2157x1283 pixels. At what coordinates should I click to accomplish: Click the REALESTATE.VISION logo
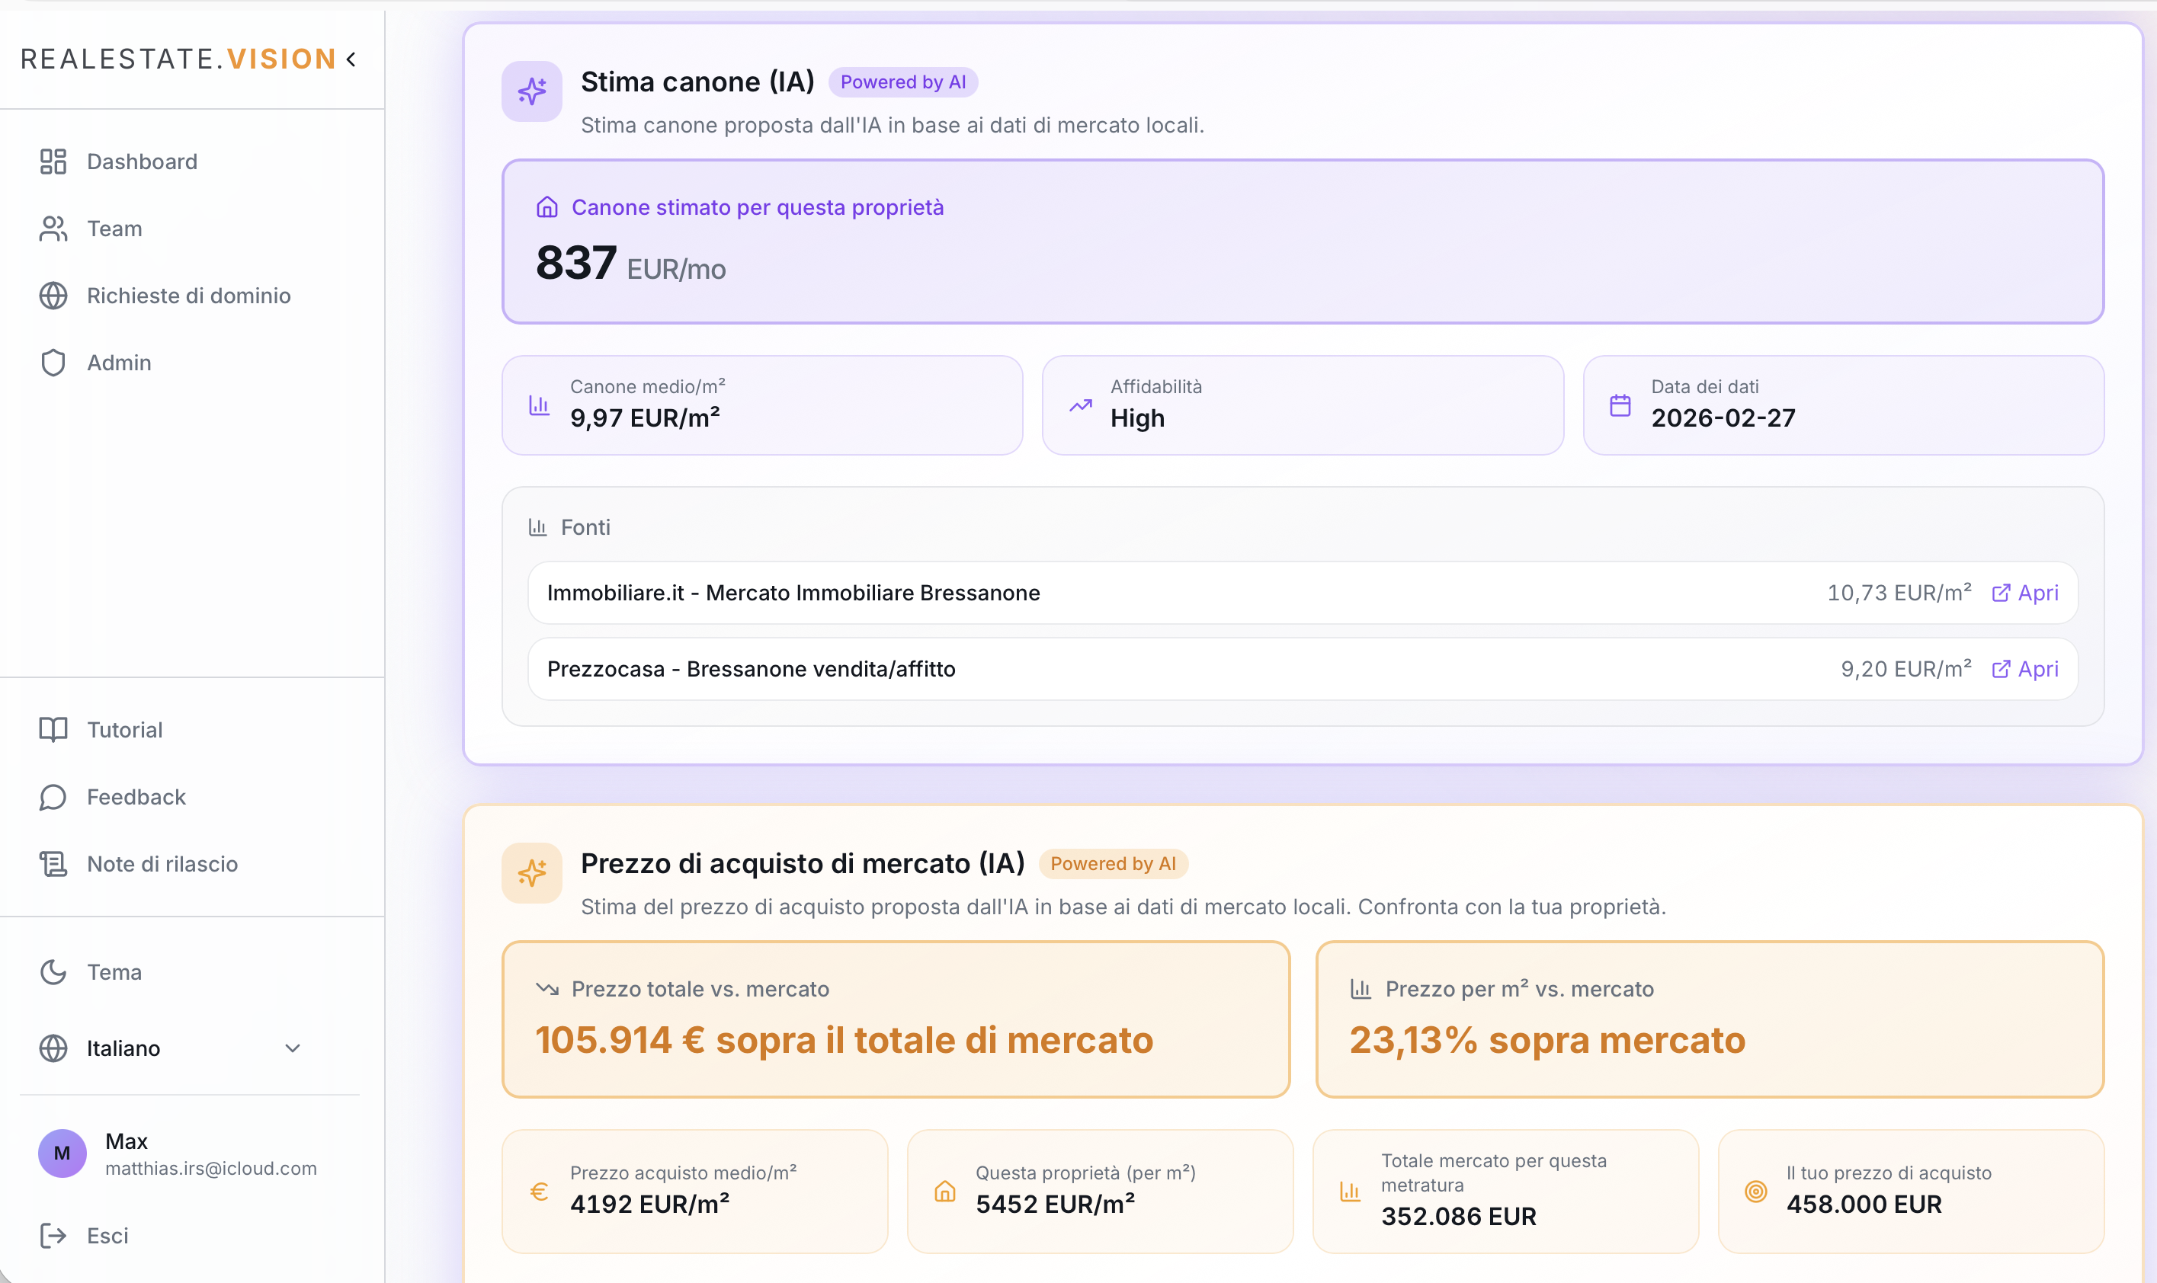point(178,59)
